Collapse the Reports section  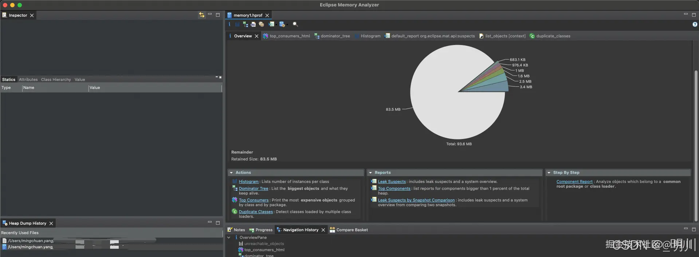[x=370, y=173]
